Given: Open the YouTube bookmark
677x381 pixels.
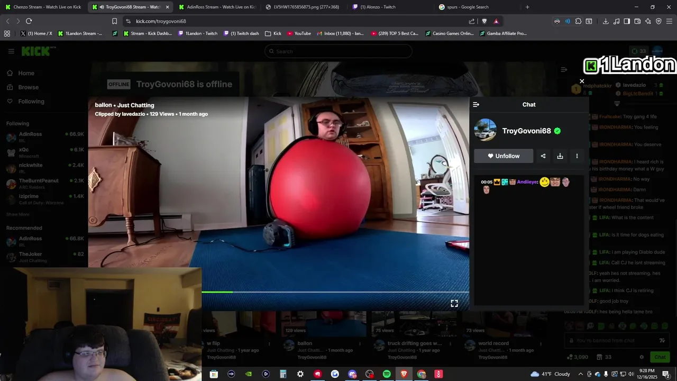Looking at the screenshot, I should [x=299, y=33].
